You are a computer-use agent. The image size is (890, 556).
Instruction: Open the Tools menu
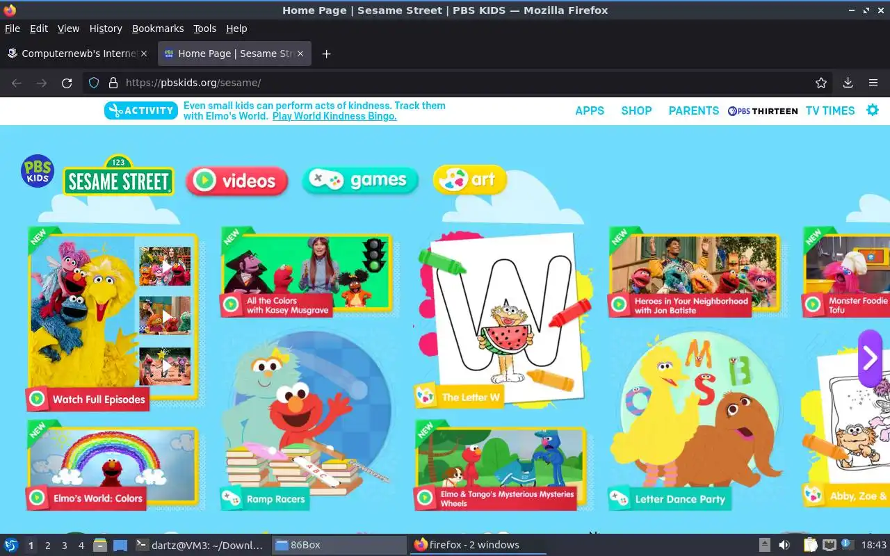[205, 28]
